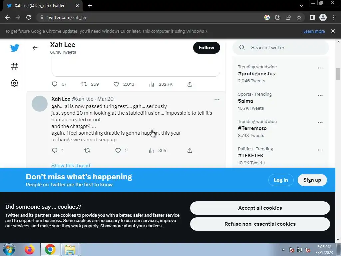Open more options on Mar 20 tweet
This screenshot has width=341, height=256.
coord(217,99)
